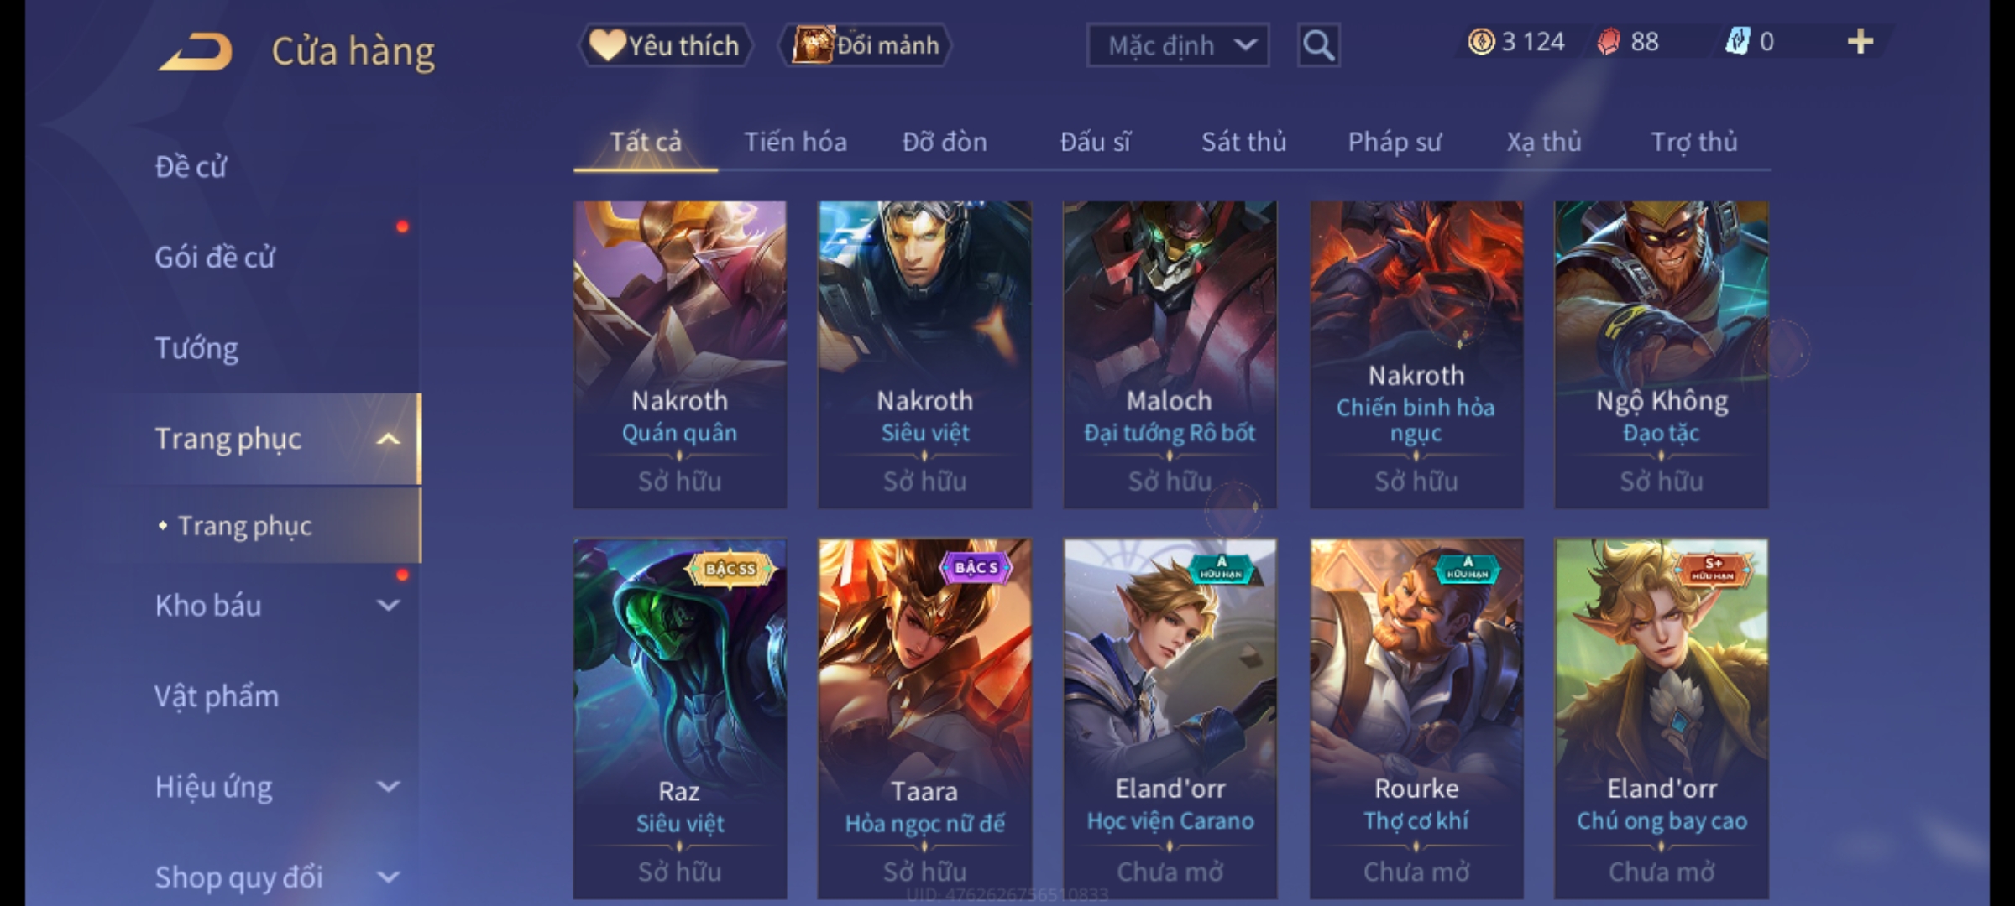This screenshot has height=906, width=2015.
Task: Go to Gói đề cử in sidebar
Action: (x=215, y=257)
